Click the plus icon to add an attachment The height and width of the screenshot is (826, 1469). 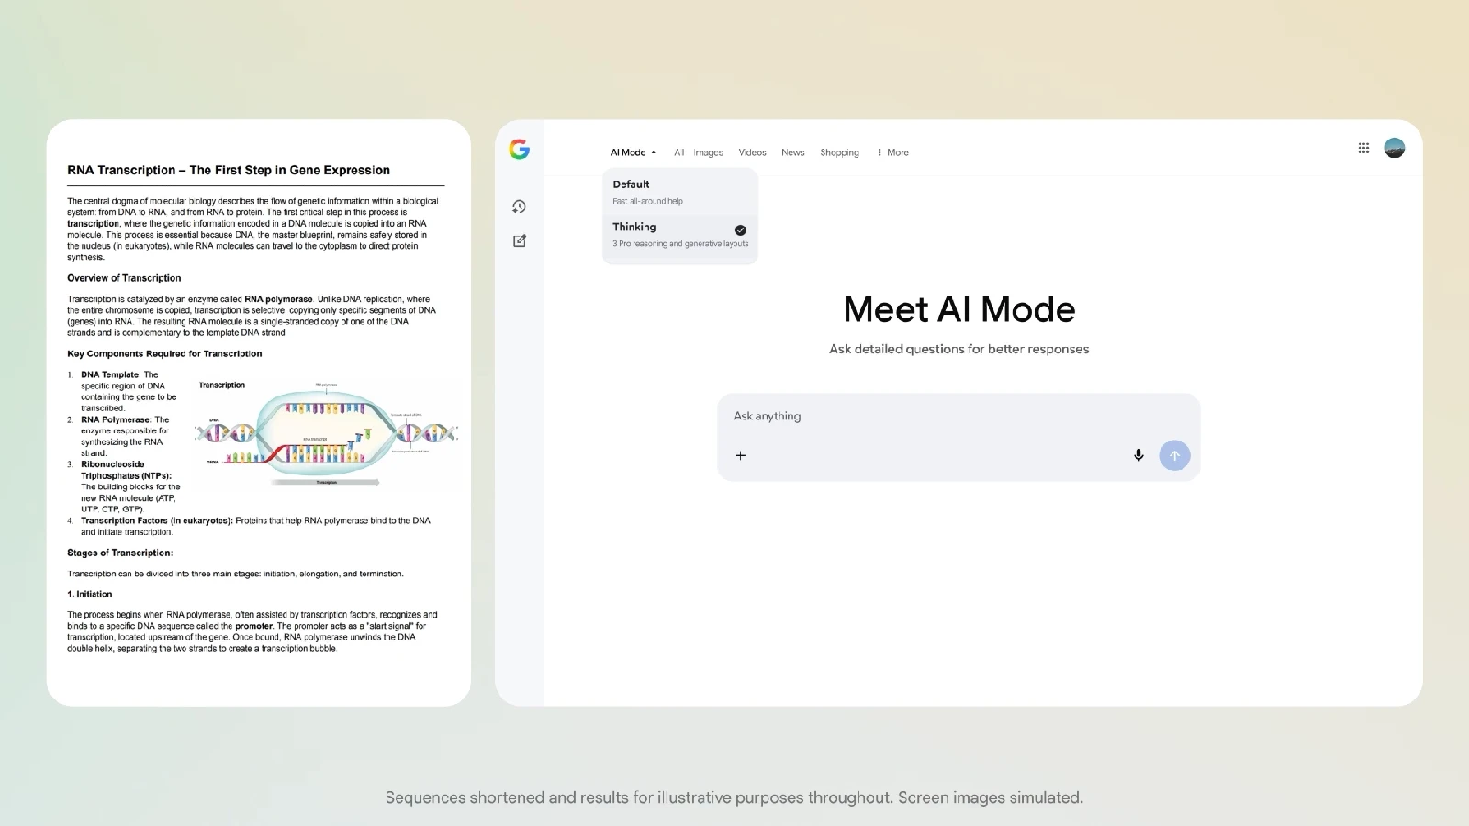pos(741,455)
